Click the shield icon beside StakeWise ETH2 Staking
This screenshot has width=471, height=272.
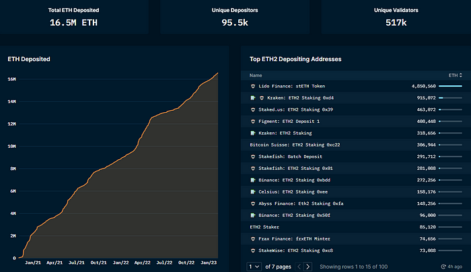pos(253,251)
